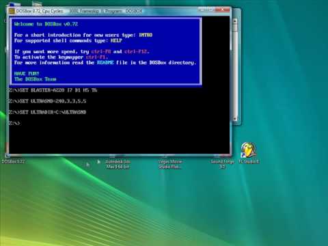328x246 pixels.
Task: Select the FL Studio 8 desktop shortcut
Action: coord(249,153)
